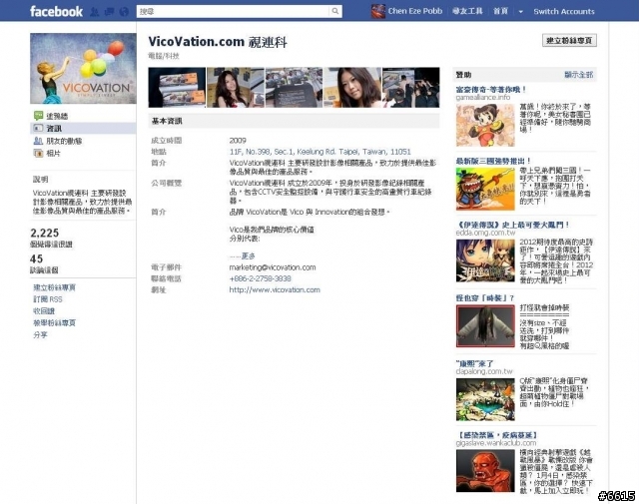This screenshot has height=504, width=639.
Task: Click the red zombie ad image
Action: pyautogui.click(x=485, y=471)
